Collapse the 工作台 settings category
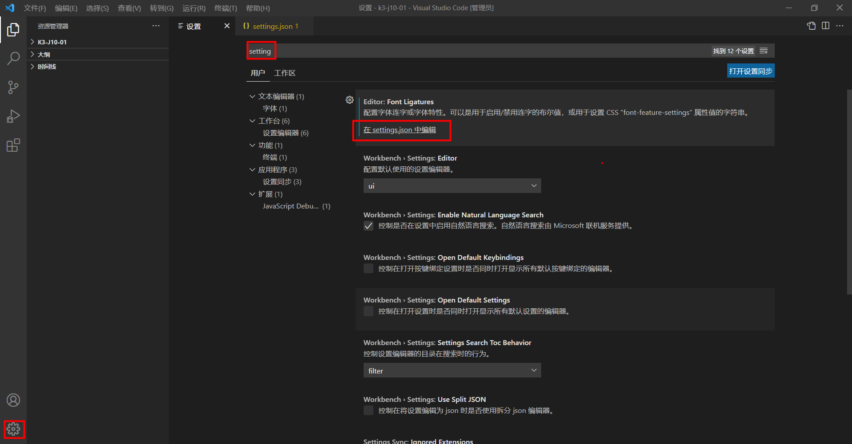The height and width of the screenshot is (444, 852). coord(252,121)
